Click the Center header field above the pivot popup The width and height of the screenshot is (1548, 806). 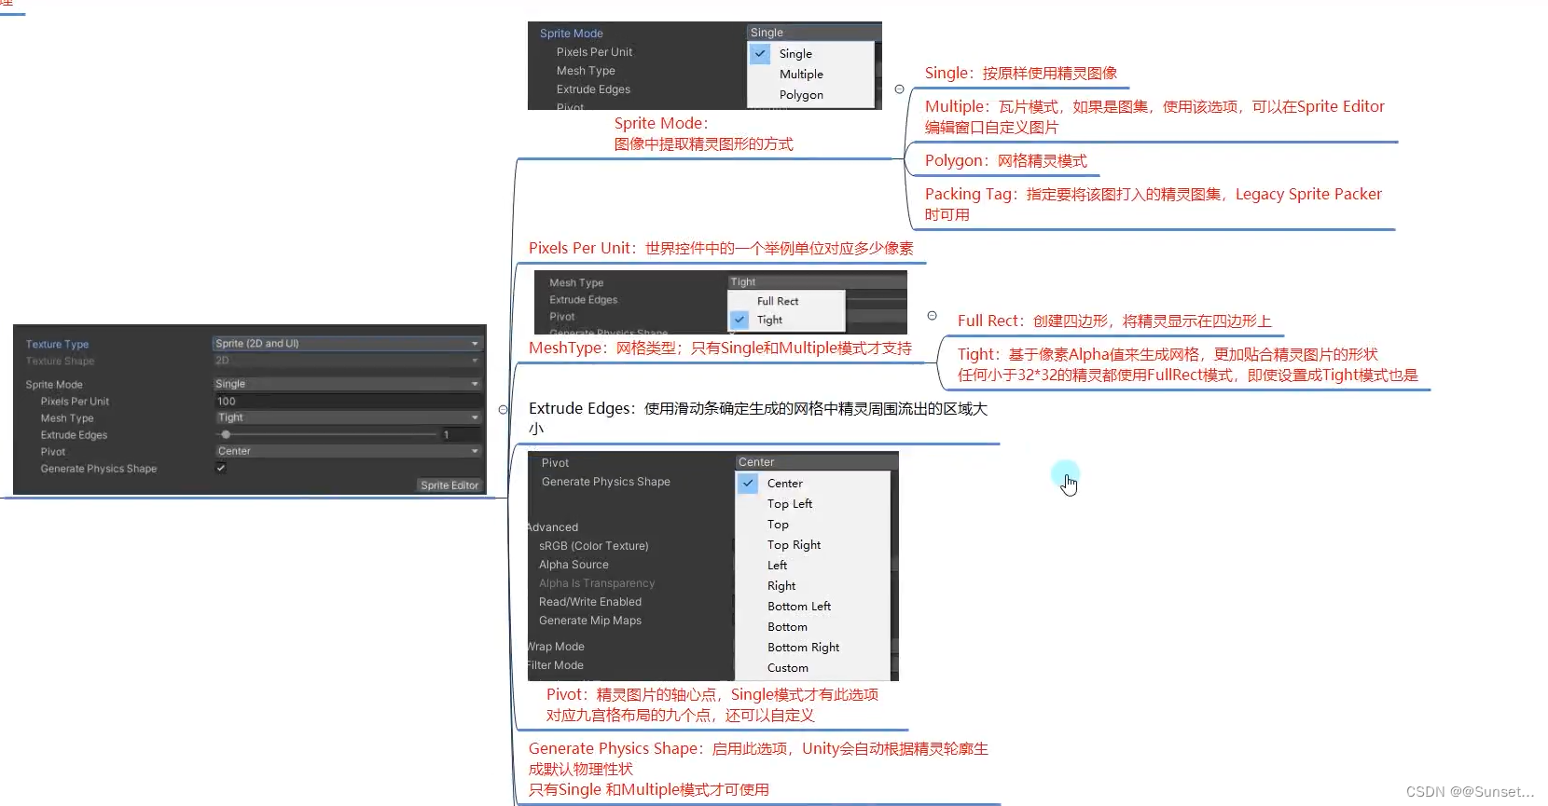click(816, 462)
